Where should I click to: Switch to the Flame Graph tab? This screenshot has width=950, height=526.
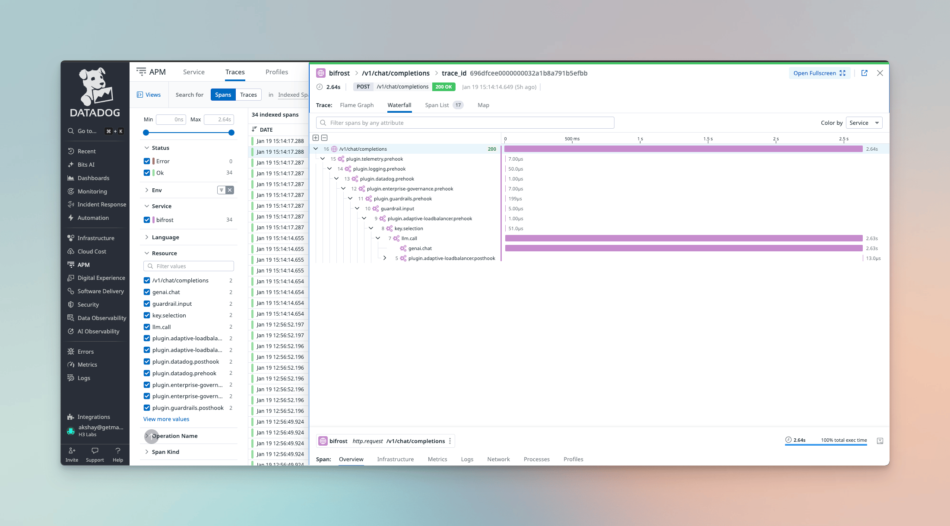point(357,105)
